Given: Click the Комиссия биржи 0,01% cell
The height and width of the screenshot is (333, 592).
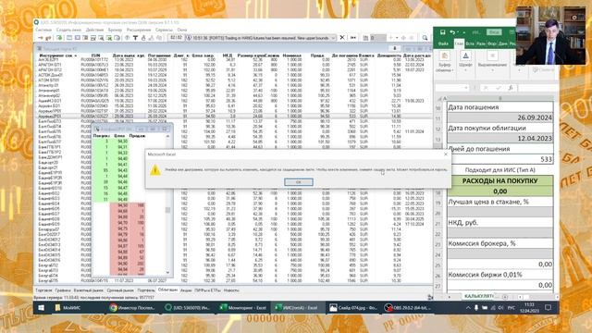Looking at the screenshot, I should (x=500, y=275).
